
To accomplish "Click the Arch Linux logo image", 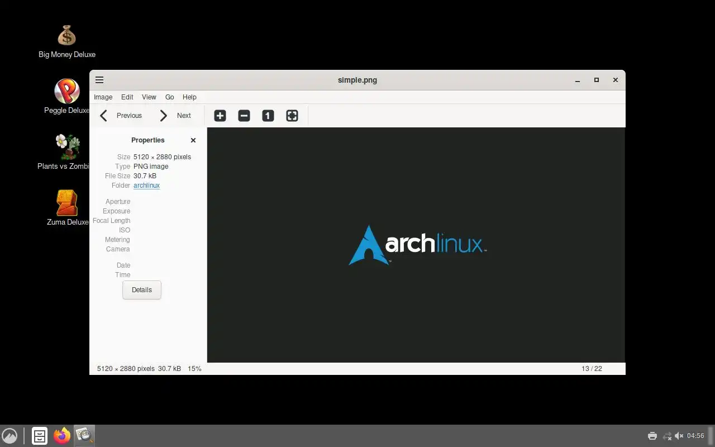I will point(417,245).
